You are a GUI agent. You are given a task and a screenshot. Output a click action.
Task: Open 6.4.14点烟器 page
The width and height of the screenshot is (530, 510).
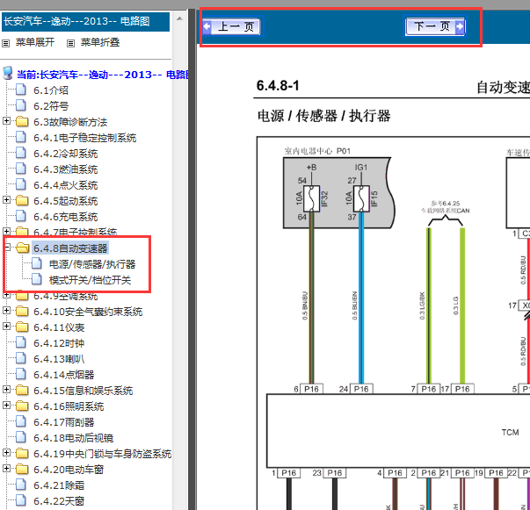64,375
